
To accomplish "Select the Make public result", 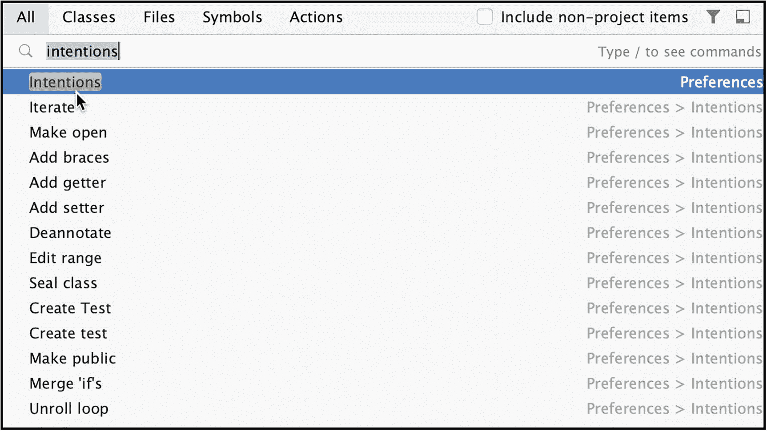I will [383, 358].
